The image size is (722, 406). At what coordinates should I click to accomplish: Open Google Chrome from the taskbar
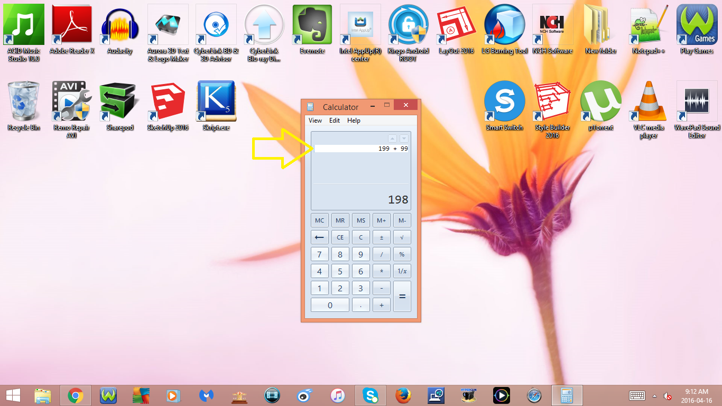pyautogui.click(x=76, y=395)
